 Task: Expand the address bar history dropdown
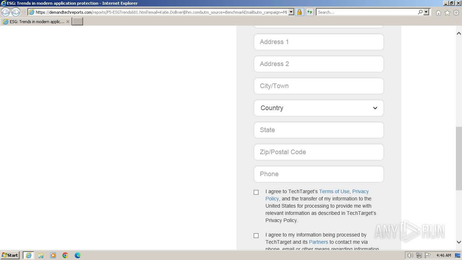pos(291,12)
